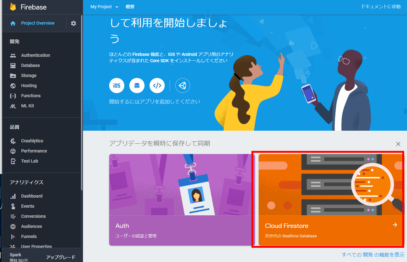Add an iOS app
This screenshot has height=262, width=407.
point(117,86)
